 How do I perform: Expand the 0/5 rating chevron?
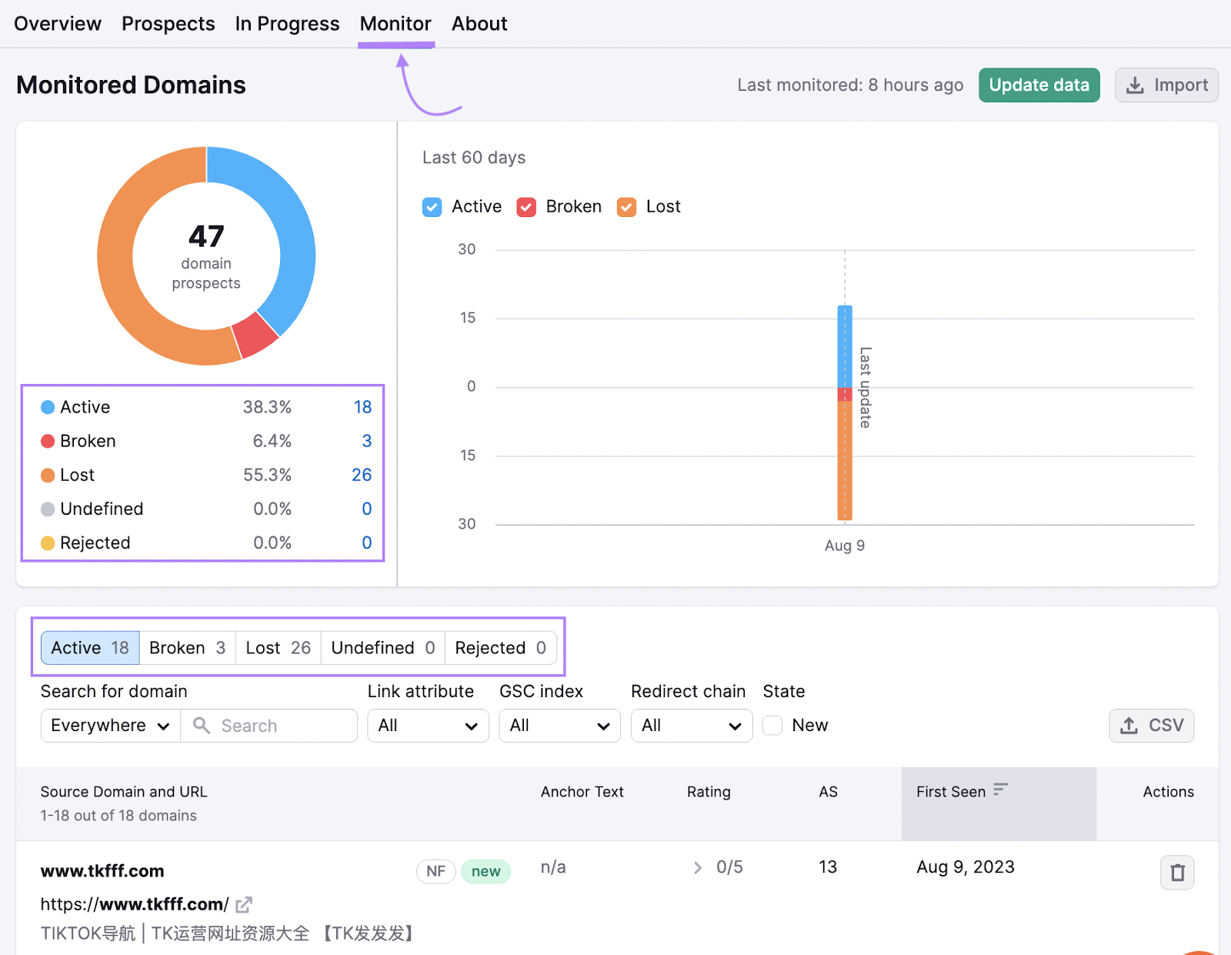tap(697, 867)
